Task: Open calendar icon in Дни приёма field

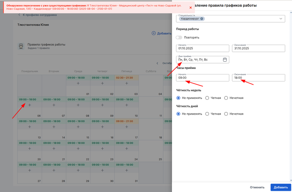Action: point(225,59)
